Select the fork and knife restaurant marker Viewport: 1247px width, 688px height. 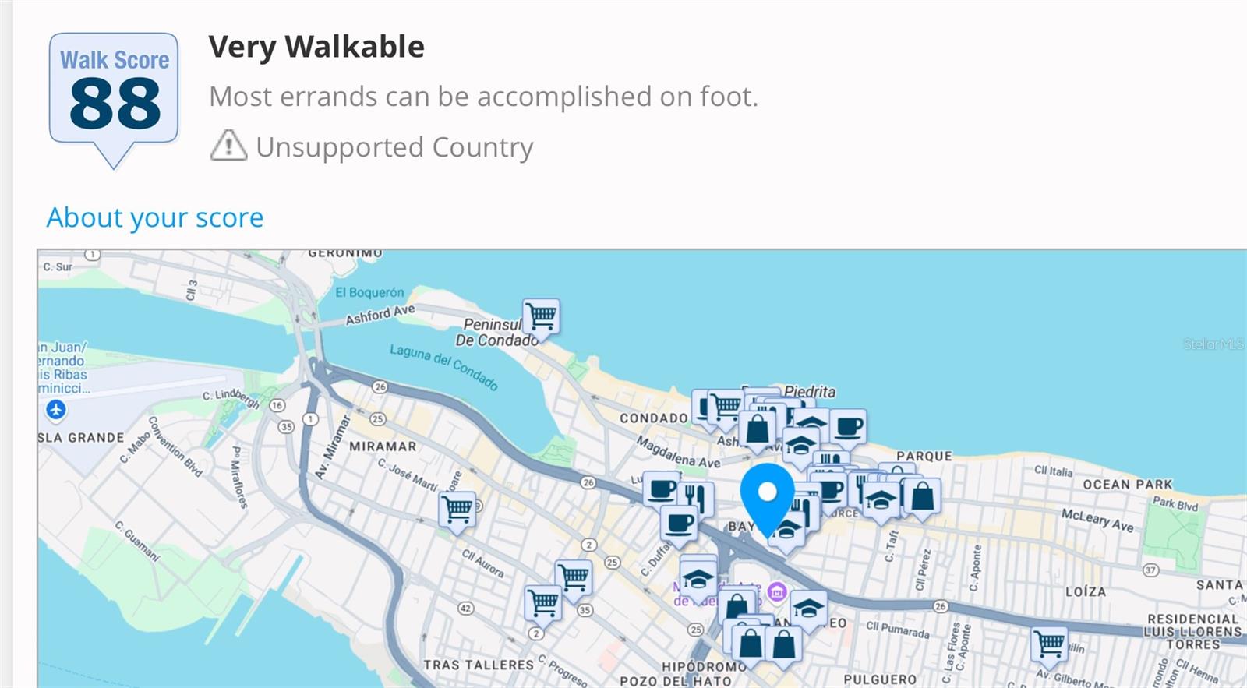[x=695, y=496]
